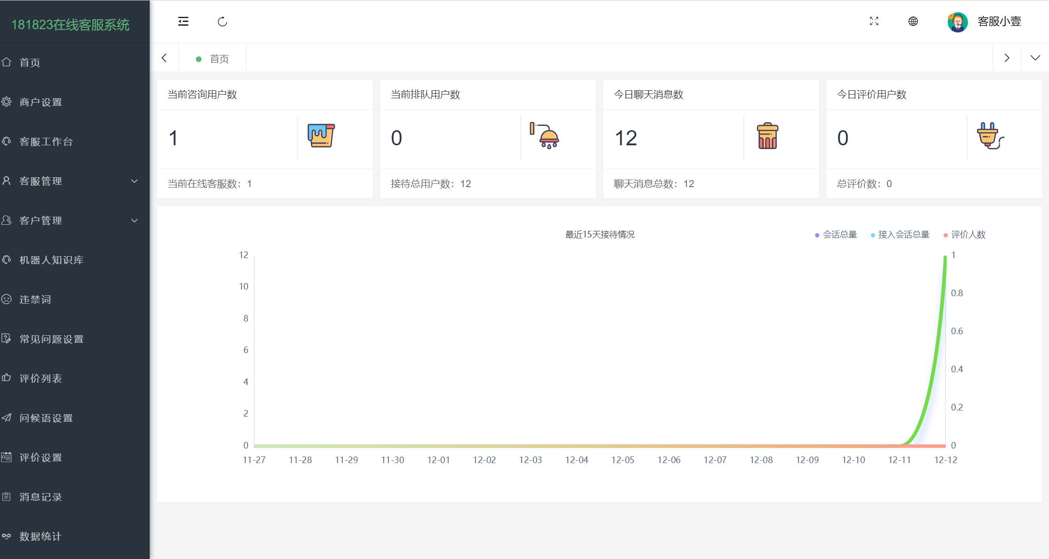1049x559 pixels.
Task: Click the trash can icon in 今日聊天消息数 card
Action: click(767, 136)
